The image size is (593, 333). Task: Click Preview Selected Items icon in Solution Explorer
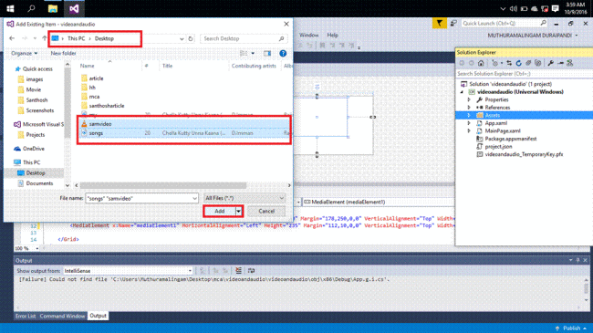[560, 63]
